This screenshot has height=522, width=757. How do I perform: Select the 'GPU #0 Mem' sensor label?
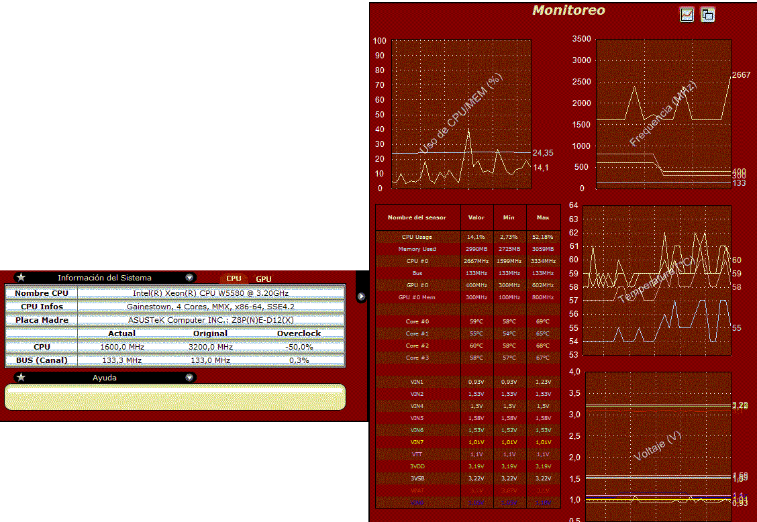click(x=417, y=297)
